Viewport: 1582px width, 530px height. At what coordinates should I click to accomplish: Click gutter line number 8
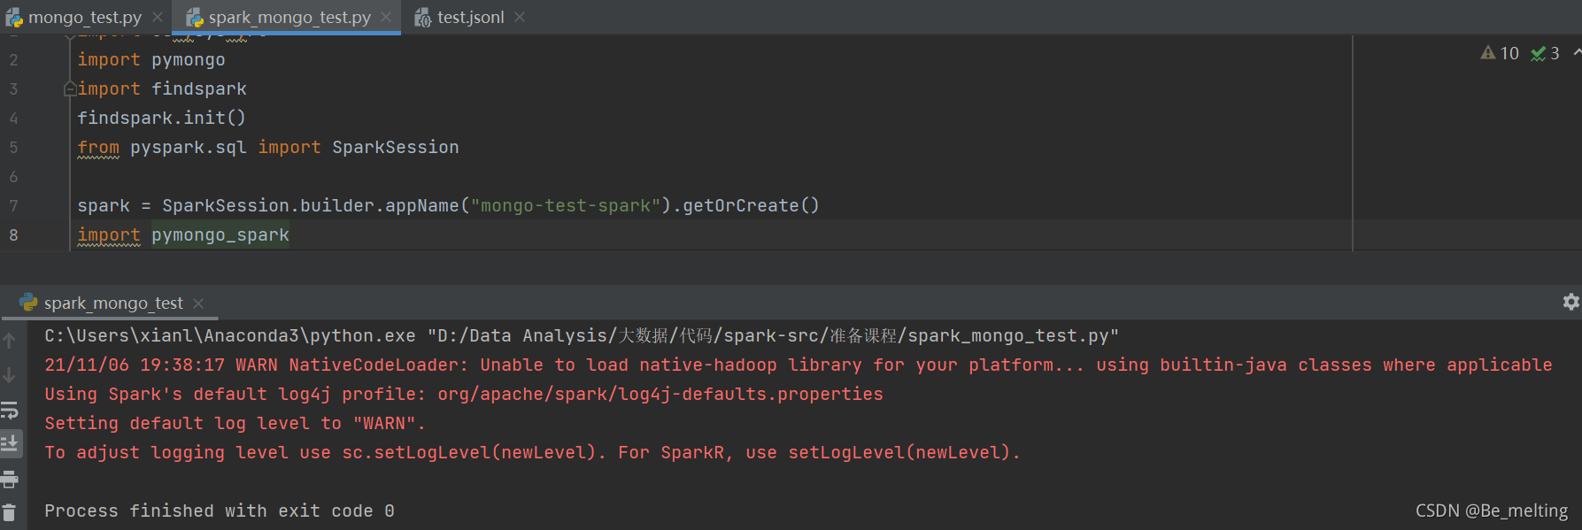[x=13, y=234]
